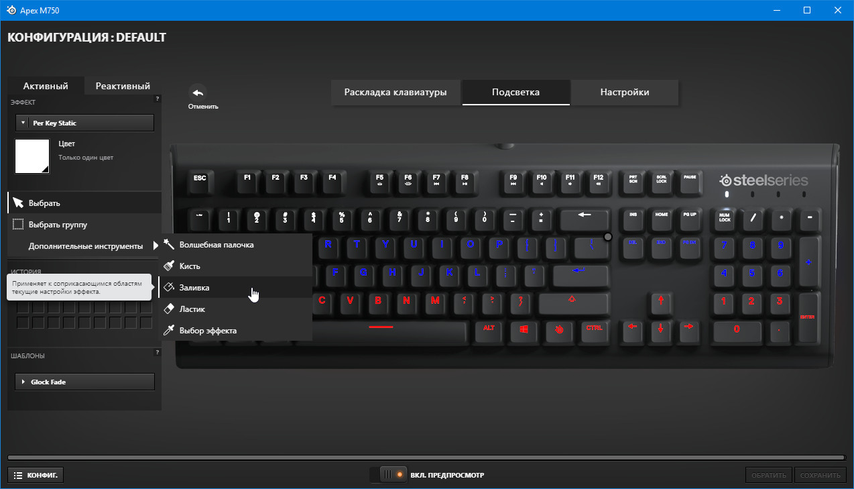Open the Подсветка tab
This screenshot has height=489, width=854.
(515, 93)
